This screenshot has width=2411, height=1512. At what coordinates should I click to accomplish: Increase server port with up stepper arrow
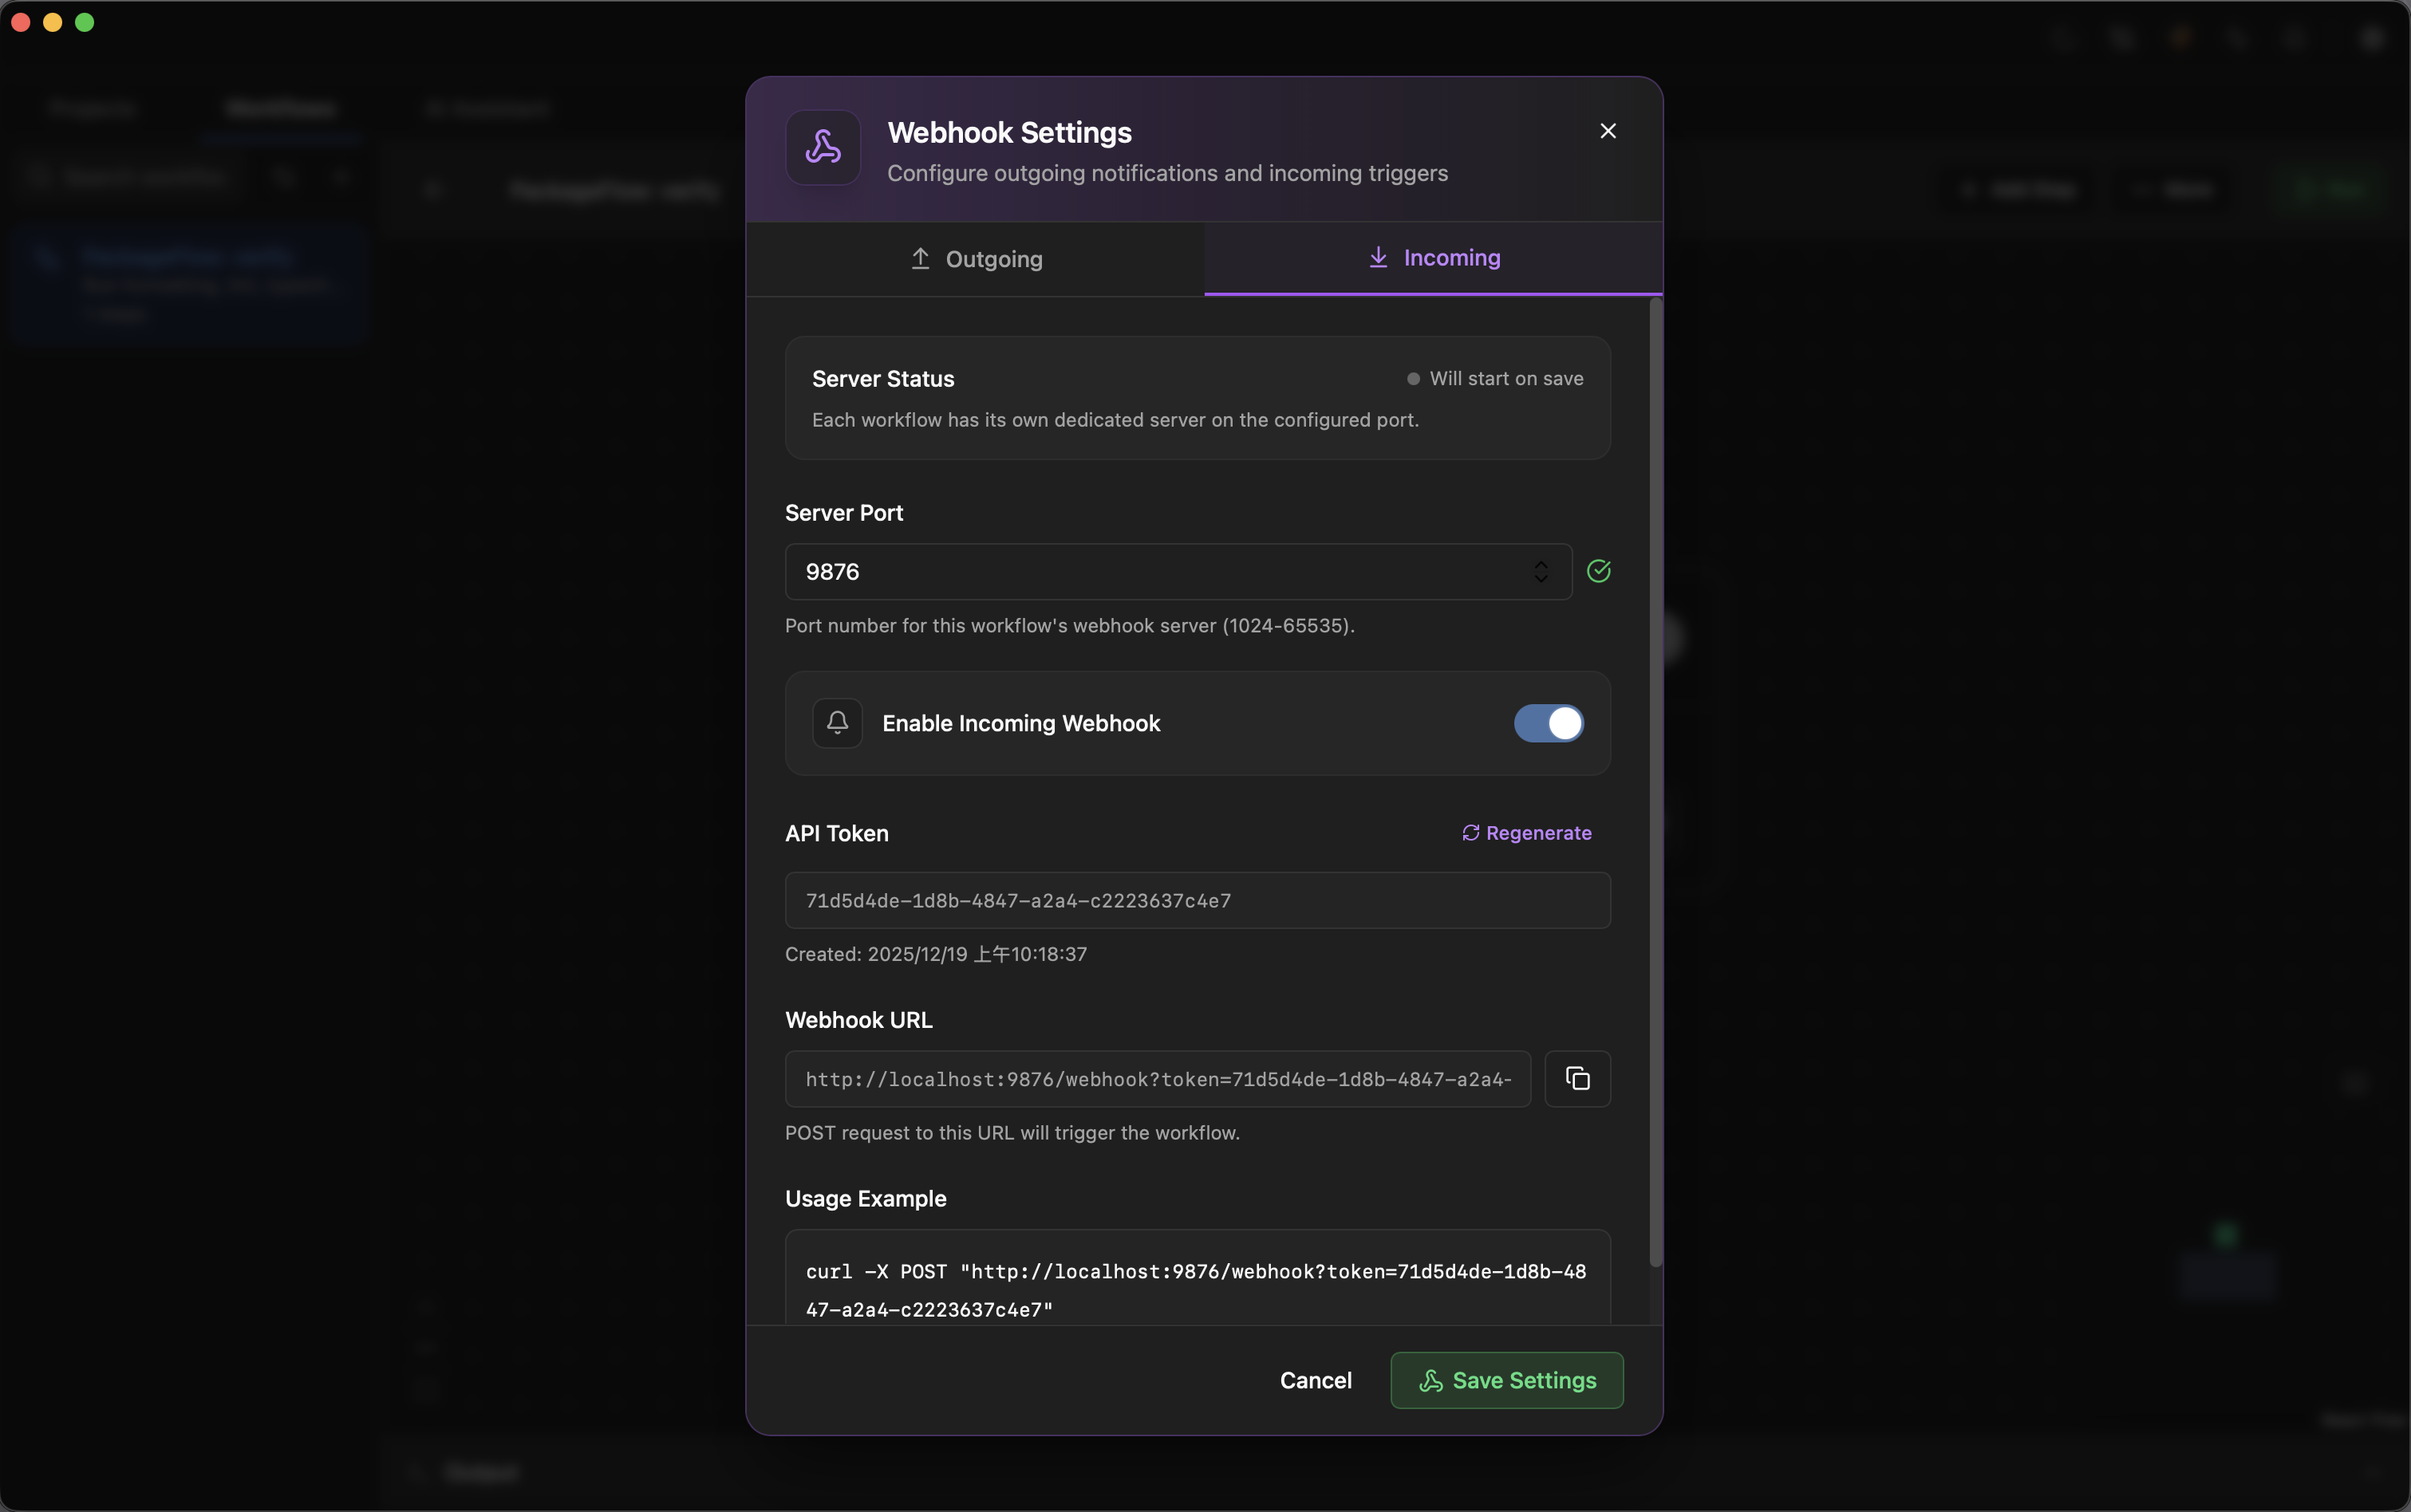click(1541, 563)
